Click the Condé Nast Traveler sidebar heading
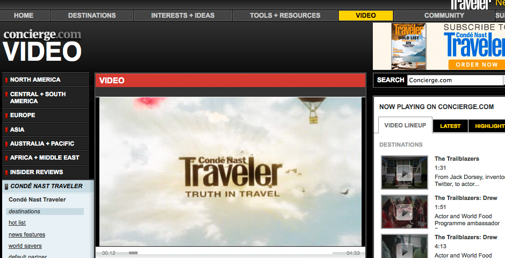 37,200
